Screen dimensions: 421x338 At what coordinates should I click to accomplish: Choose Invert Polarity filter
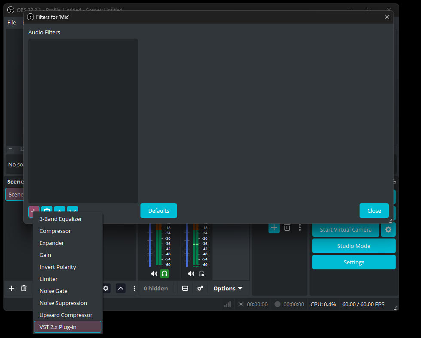(x=67, y=267)
